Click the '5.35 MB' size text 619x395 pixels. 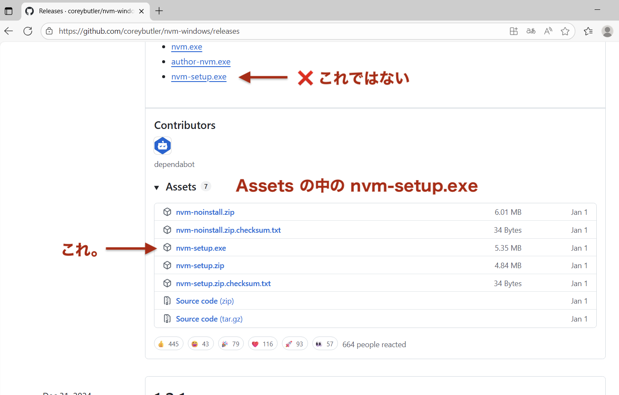coord(508,248)
